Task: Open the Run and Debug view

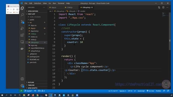Action: coord(22,28)
